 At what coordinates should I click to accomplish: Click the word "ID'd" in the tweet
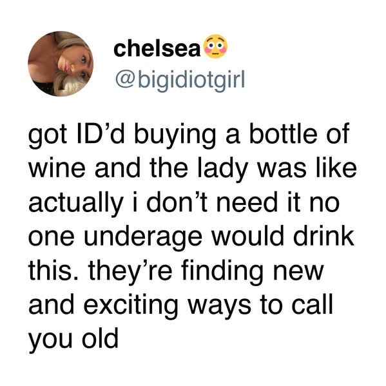coord(101,134)
